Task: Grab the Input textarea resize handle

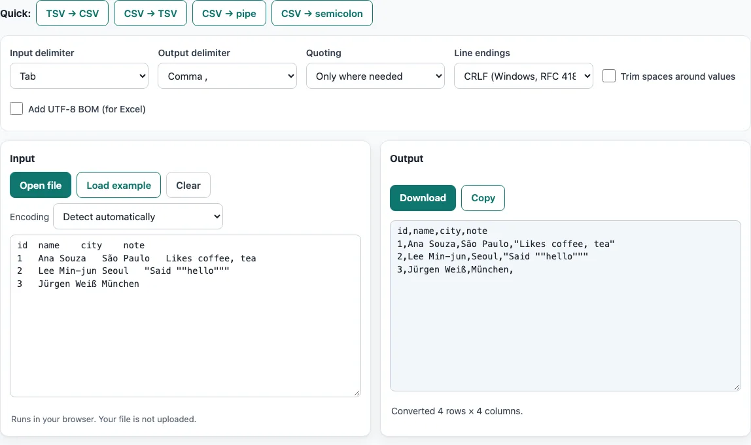Action: pos(357,393)
